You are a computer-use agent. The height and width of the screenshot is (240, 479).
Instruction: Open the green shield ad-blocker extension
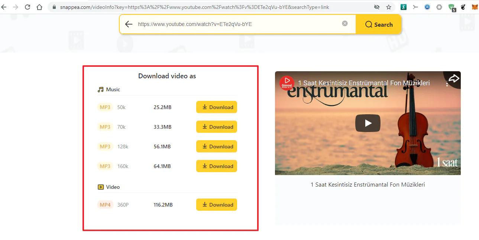coord(452,8)
